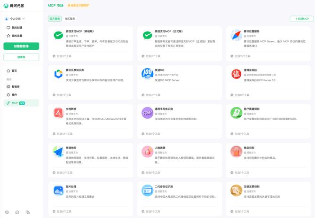
Task: Click the 创建智能体 green button
Action: [x=21, y=46]
